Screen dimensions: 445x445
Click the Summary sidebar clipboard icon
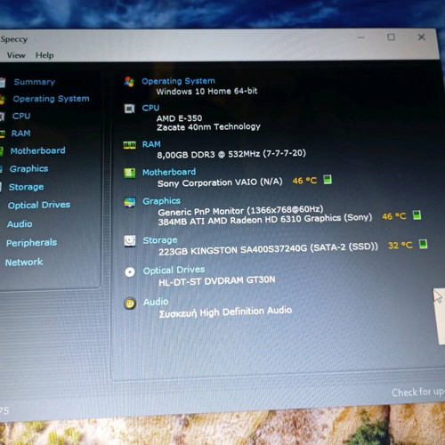click(3, 82)
